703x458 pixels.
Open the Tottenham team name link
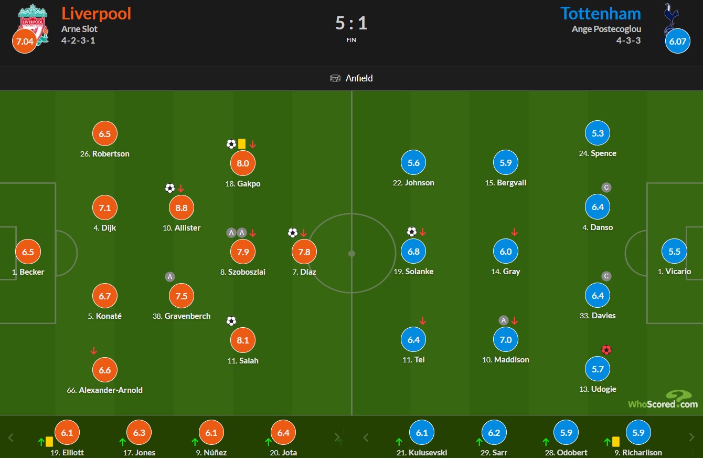pos(600,13)
